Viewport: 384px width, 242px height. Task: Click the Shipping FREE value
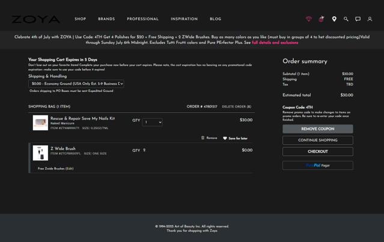click(x=349, y=79)
